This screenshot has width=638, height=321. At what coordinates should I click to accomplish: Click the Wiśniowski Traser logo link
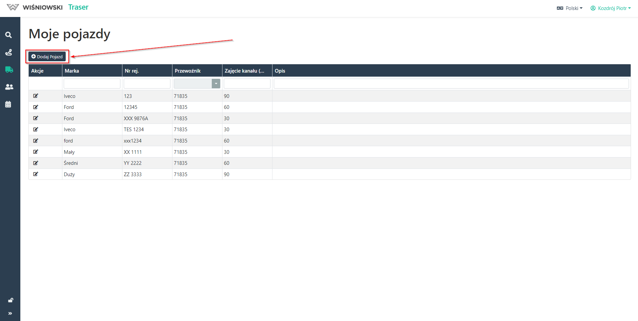pyautogui.click(x=47, y=7)
